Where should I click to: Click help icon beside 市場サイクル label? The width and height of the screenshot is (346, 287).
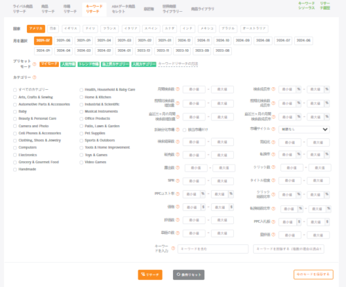coord(273,129)
